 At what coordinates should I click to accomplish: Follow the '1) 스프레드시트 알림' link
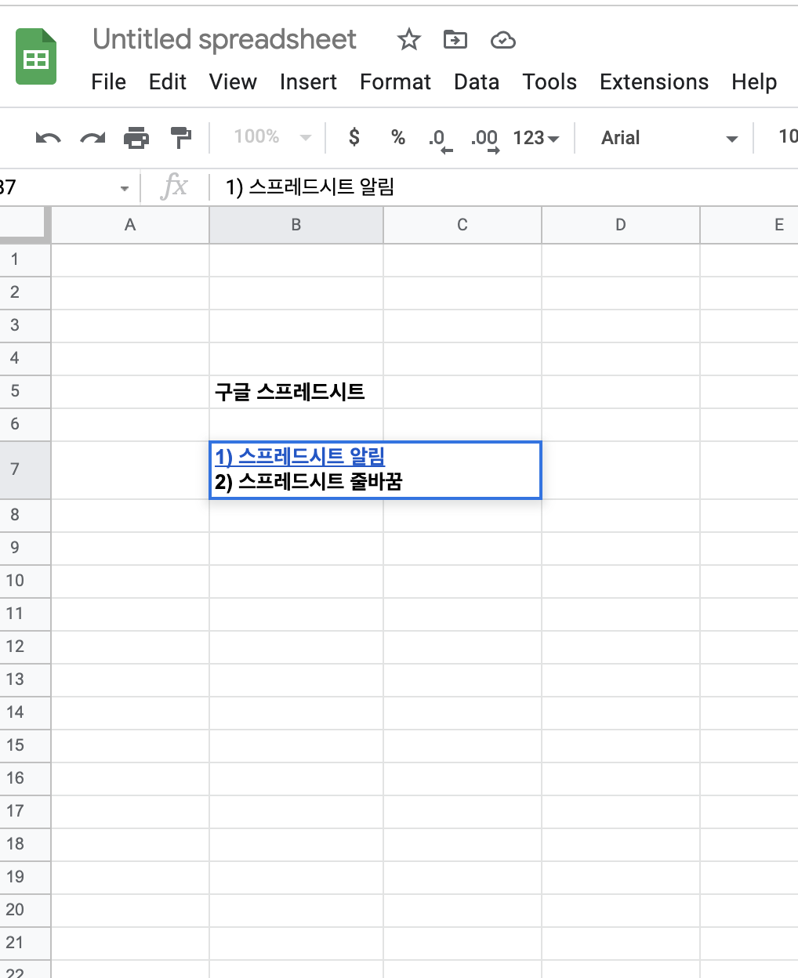[x=299, y=456]
